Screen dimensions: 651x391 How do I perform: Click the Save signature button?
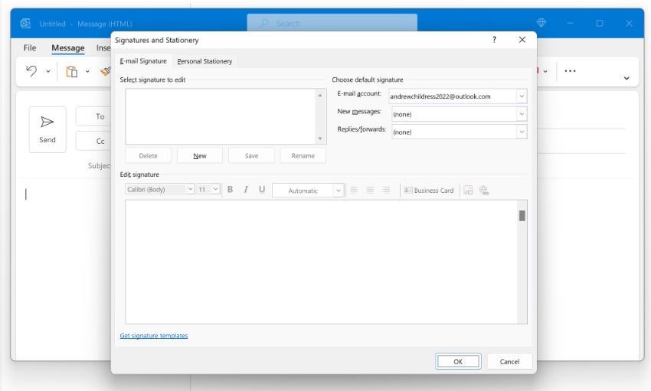click(x=251, y=155)
